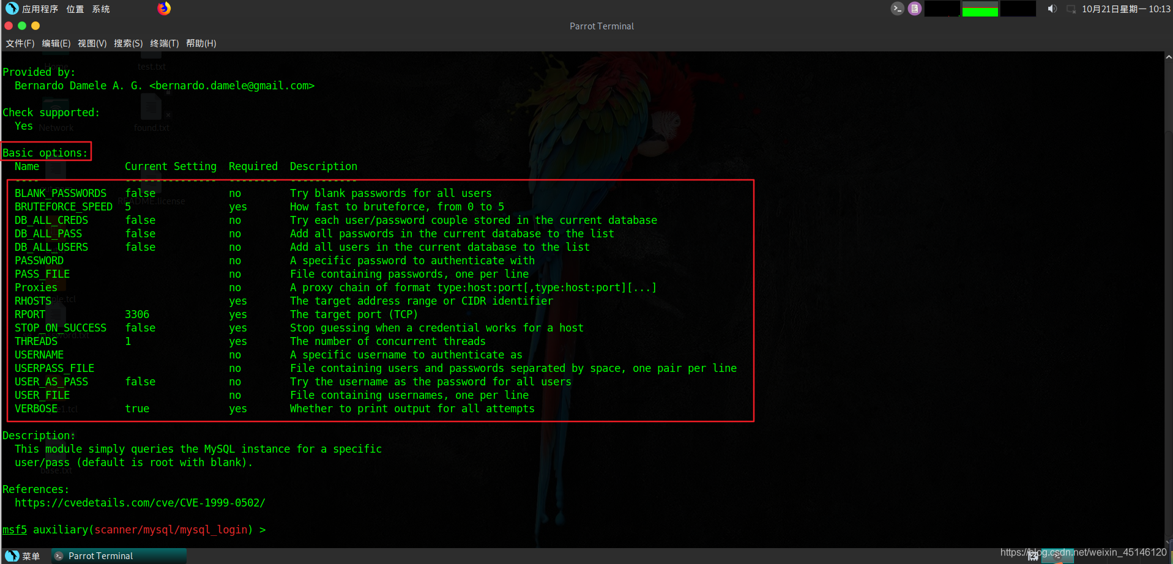
Task: Click the STOP_ON_SUCCESS option name
Action: coord(61,328)
